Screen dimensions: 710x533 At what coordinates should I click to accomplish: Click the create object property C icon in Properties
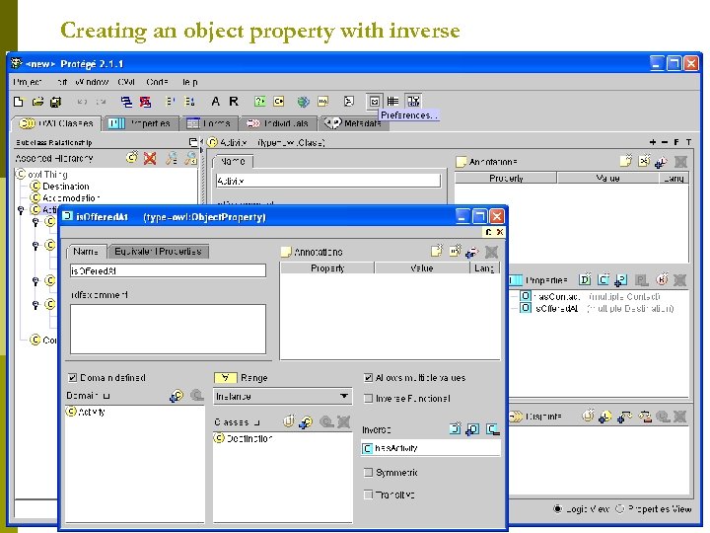603,279
